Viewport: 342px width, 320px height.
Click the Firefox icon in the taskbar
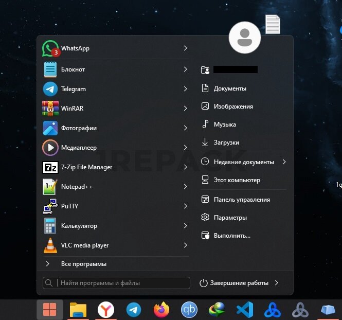coord(161,310)
